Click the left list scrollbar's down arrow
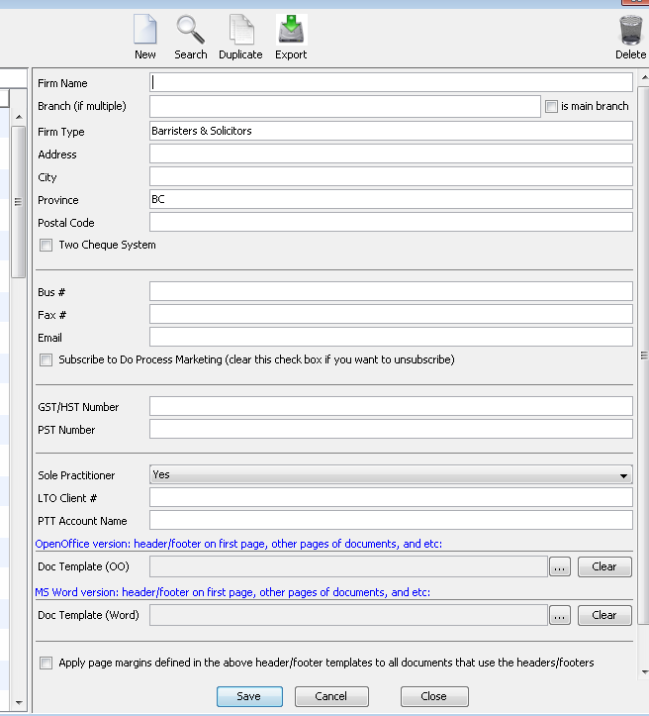 19,703
